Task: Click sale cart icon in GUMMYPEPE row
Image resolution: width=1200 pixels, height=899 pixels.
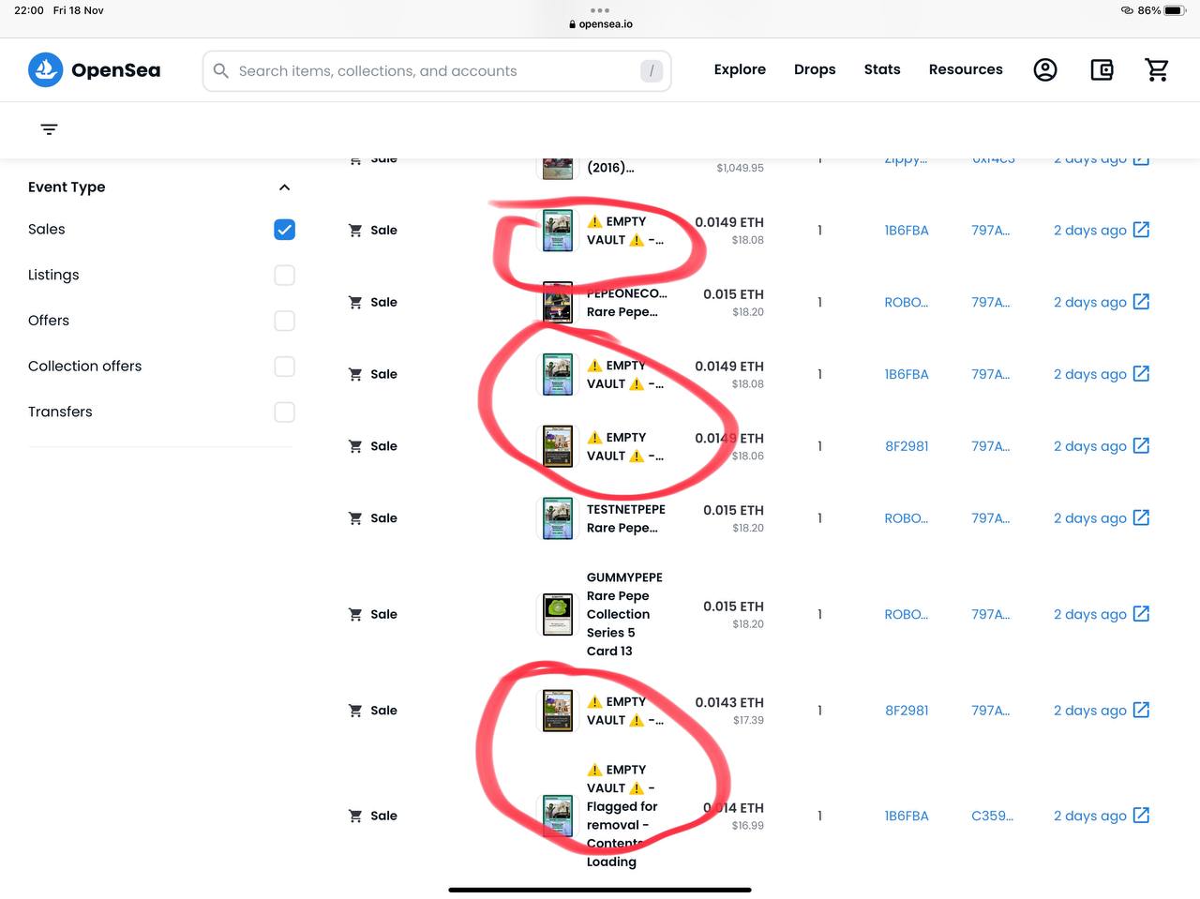Action: coord(355,614)
